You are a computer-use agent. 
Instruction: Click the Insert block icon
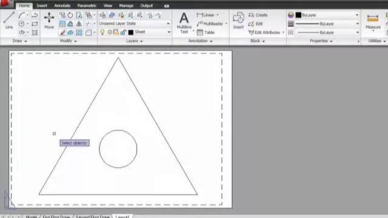[238, 21]
